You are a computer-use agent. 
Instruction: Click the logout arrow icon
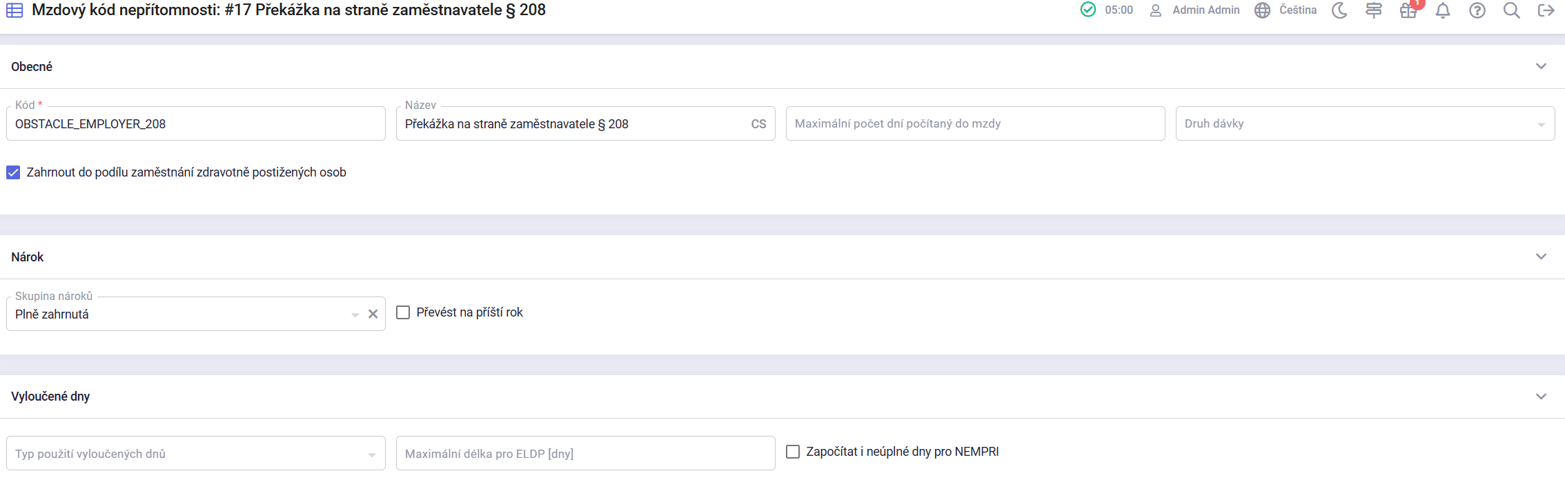(x=1546, y=10)
